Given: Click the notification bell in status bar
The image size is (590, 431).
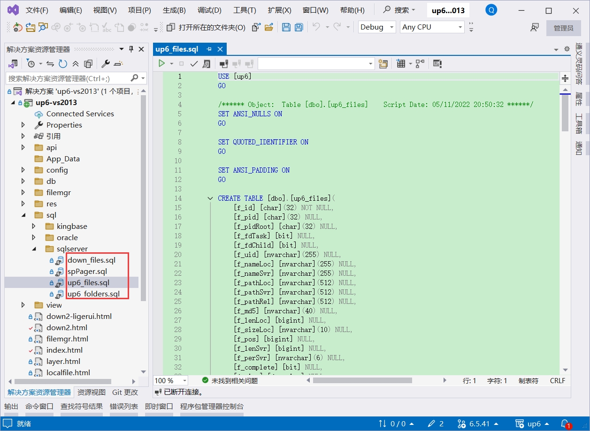Looking at the screenshot, I should click(565, 423).
